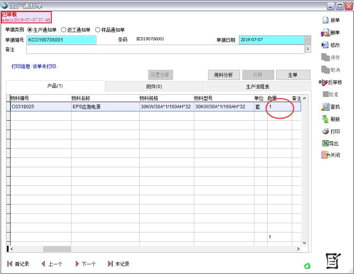Click the table's vertical scrollbar down arrow
Viewport: 354px width, 274px height.
coord(304,243)
